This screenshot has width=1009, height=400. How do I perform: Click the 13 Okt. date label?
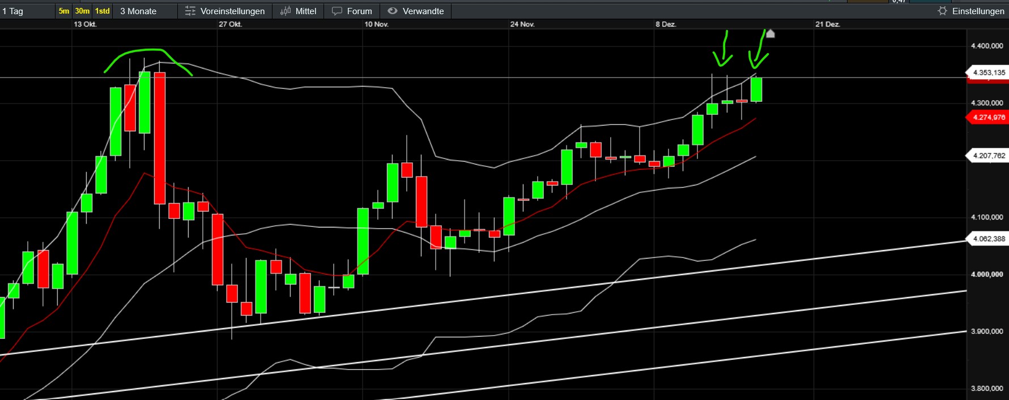tap(85, 24)
